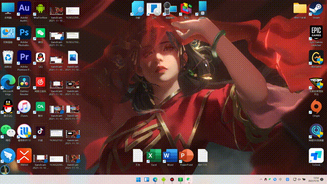Viewport: 327px width, 184px height.
Task: Select the Origin desktop icon
Action: 316,106
